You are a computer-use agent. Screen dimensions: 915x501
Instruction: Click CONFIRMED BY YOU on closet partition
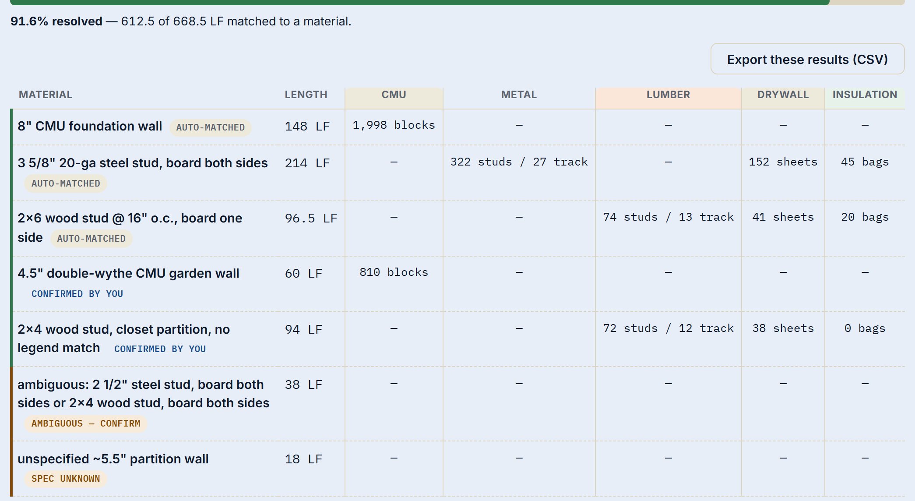coord(160,349)
